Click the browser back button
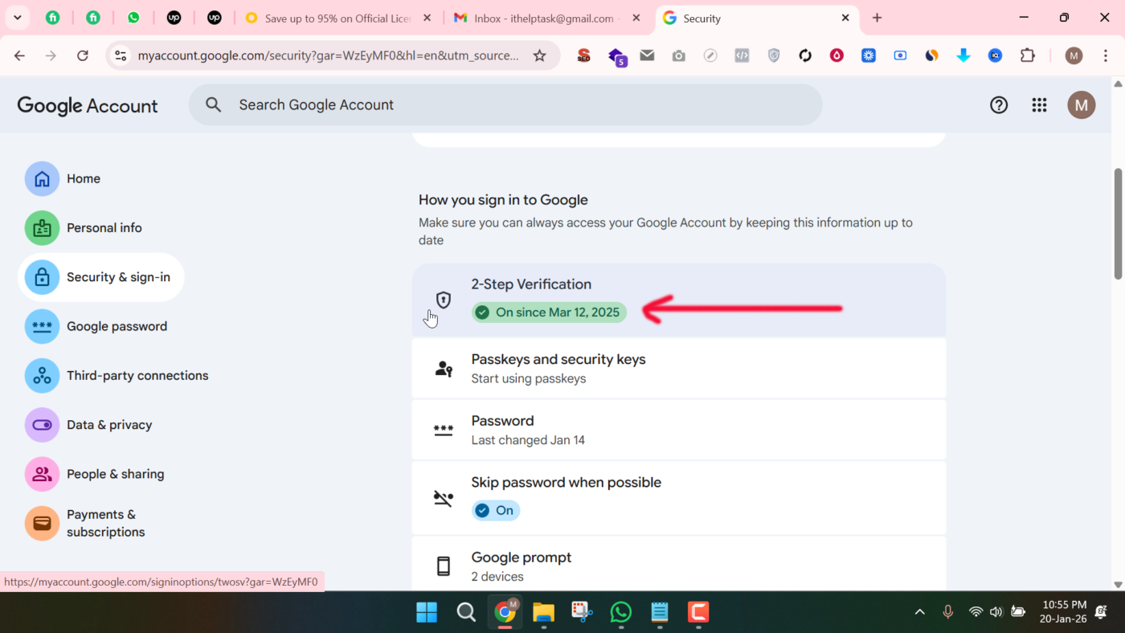 click(x=19, y=55)
